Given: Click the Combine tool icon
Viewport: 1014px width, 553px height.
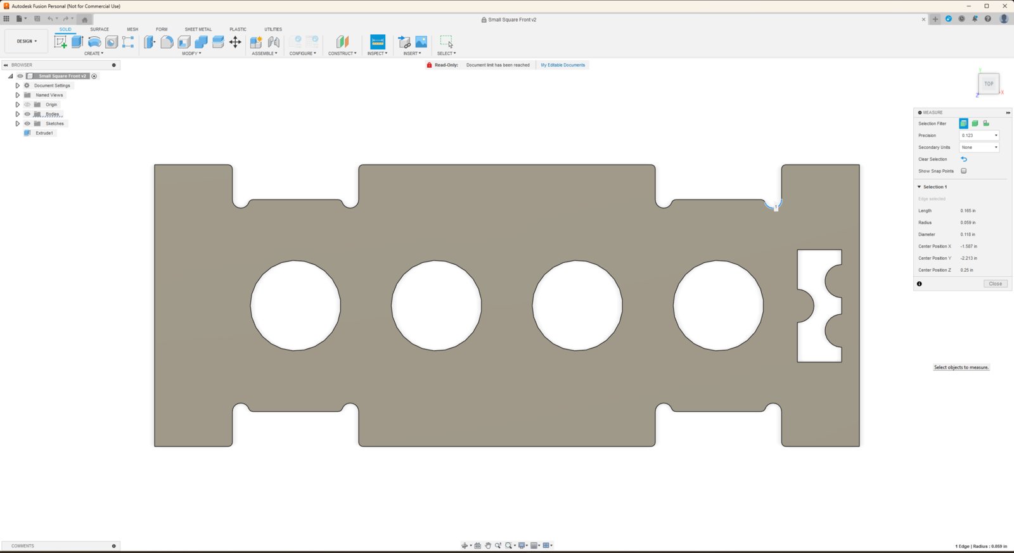Looking at the screenshot, I should pos(201,42).
